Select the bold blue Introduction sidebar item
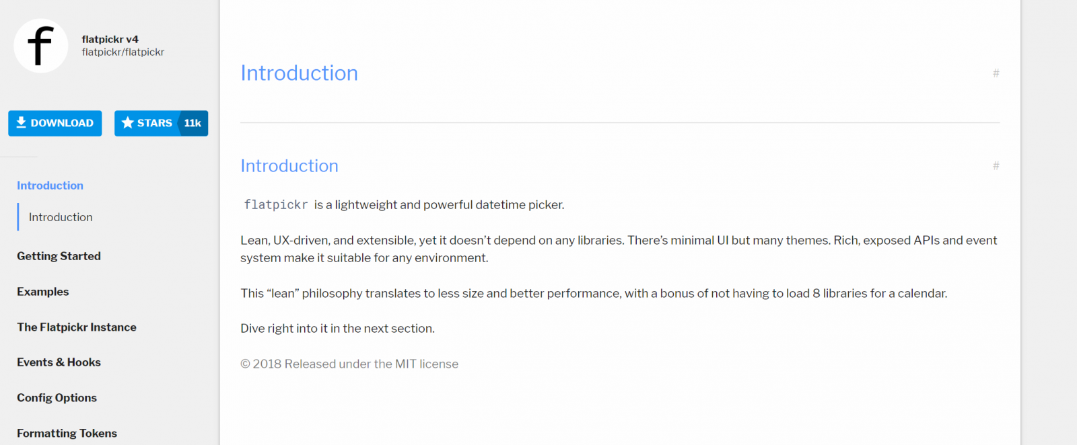This screenshot has width=1077, height=445. point(50,186)
